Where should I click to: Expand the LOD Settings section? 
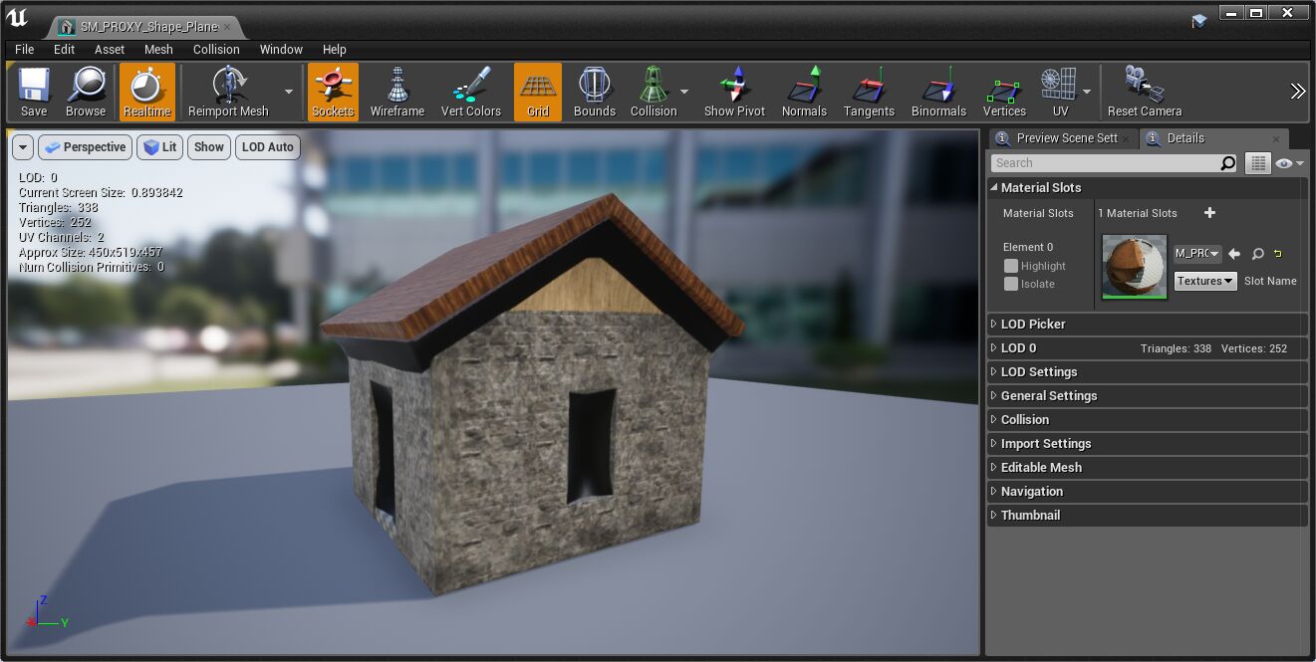pyautogui.click(x=1039, y=372)
